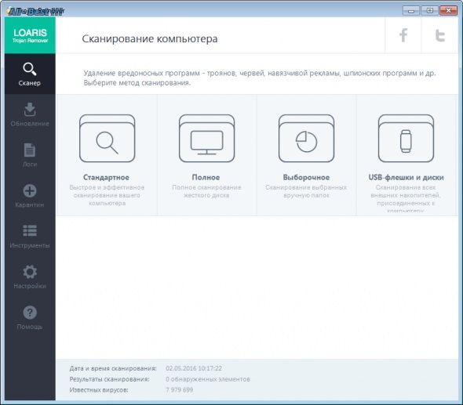
Task: Click the LOARIS Trojan Remover logo
Action: click(30, 35)
